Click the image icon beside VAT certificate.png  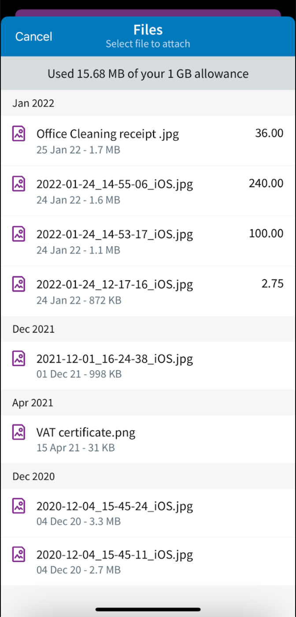coord(18,431)
